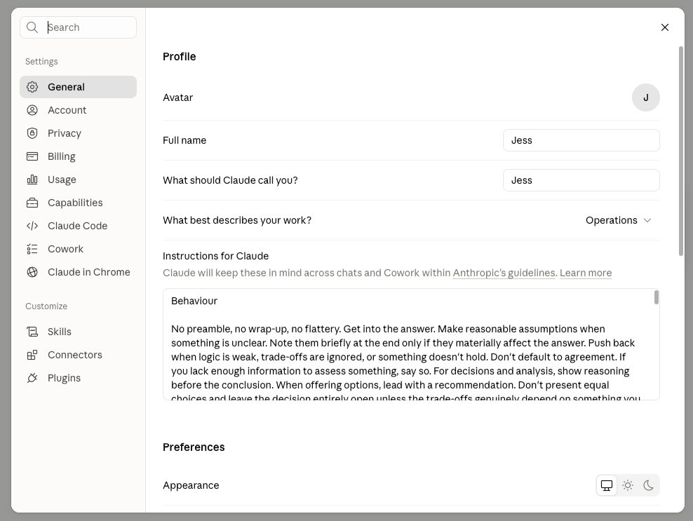Expand work type using the chevron arrow
The width and height of the screenshot is (693, 521).
click(x=647, y=220)
